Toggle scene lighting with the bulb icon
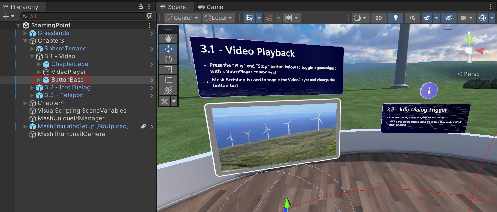 pos(395,18)
